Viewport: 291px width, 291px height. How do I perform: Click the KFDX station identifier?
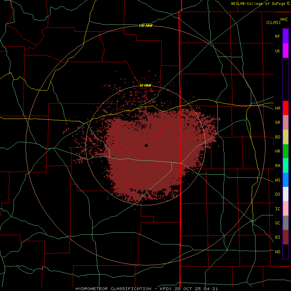coord(166,289)
